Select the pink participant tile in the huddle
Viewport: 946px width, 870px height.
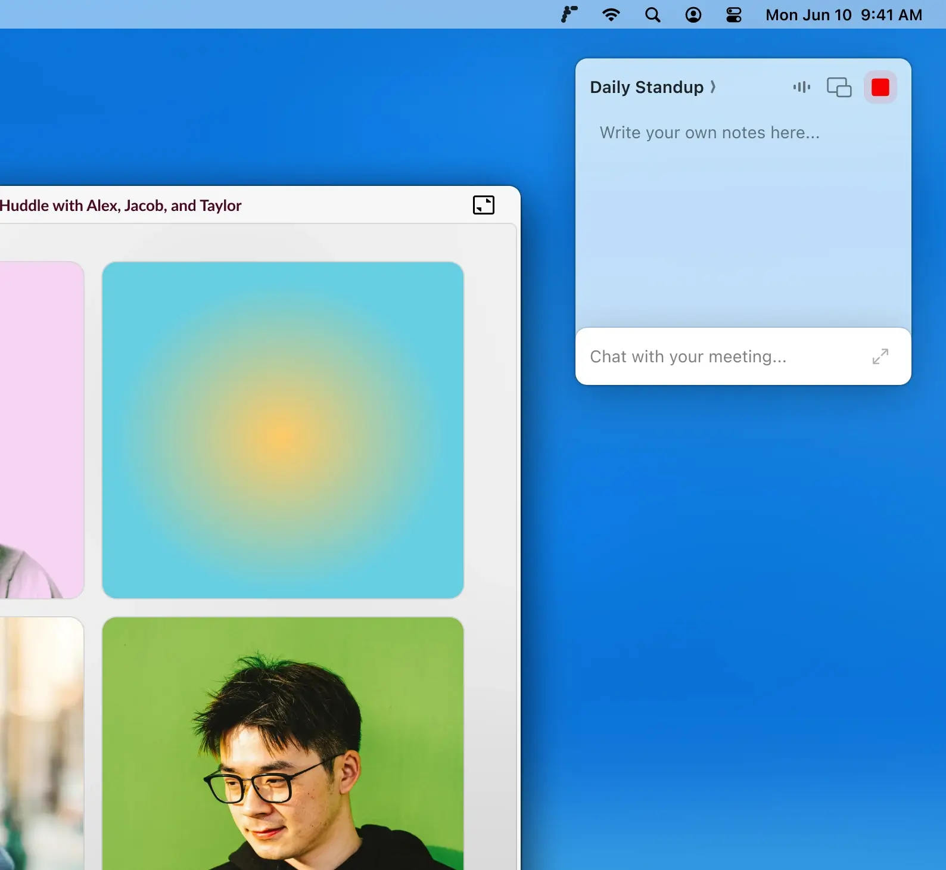click(42, 430)
